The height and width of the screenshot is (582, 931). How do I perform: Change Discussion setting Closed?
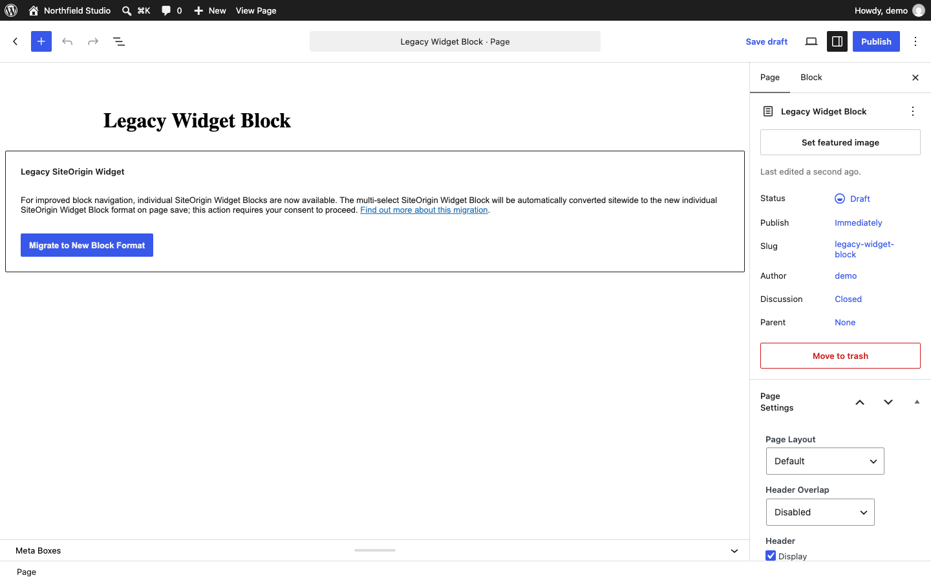[x=848, y=299]
